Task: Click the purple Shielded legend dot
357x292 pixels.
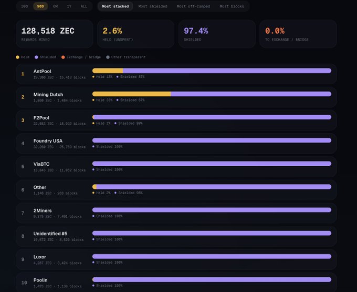Action: coord(36,57)
